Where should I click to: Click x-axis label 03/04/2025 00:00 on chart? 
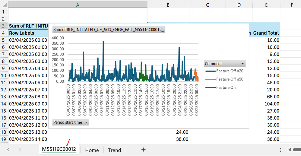[68, 99]
